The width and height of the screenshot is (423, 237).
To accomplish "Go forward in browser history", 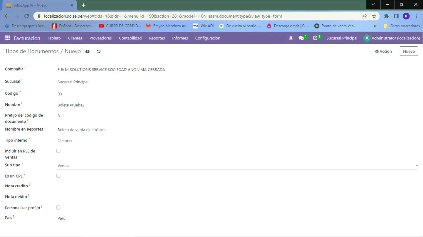I will 17,16.
